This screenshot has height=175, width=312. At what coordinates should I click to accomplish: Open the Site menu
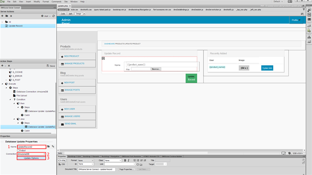66,1
